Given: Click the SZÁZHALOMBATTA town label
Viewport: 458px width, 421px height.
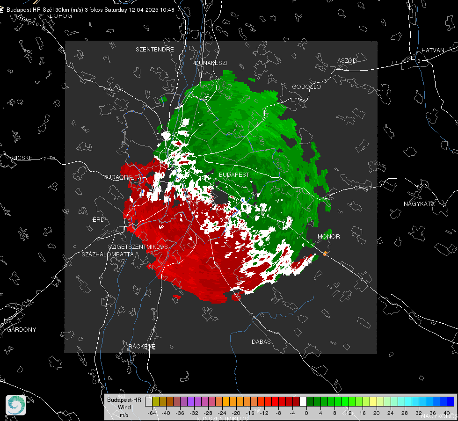Looking at the screenshot, I should tap(108, 254).
